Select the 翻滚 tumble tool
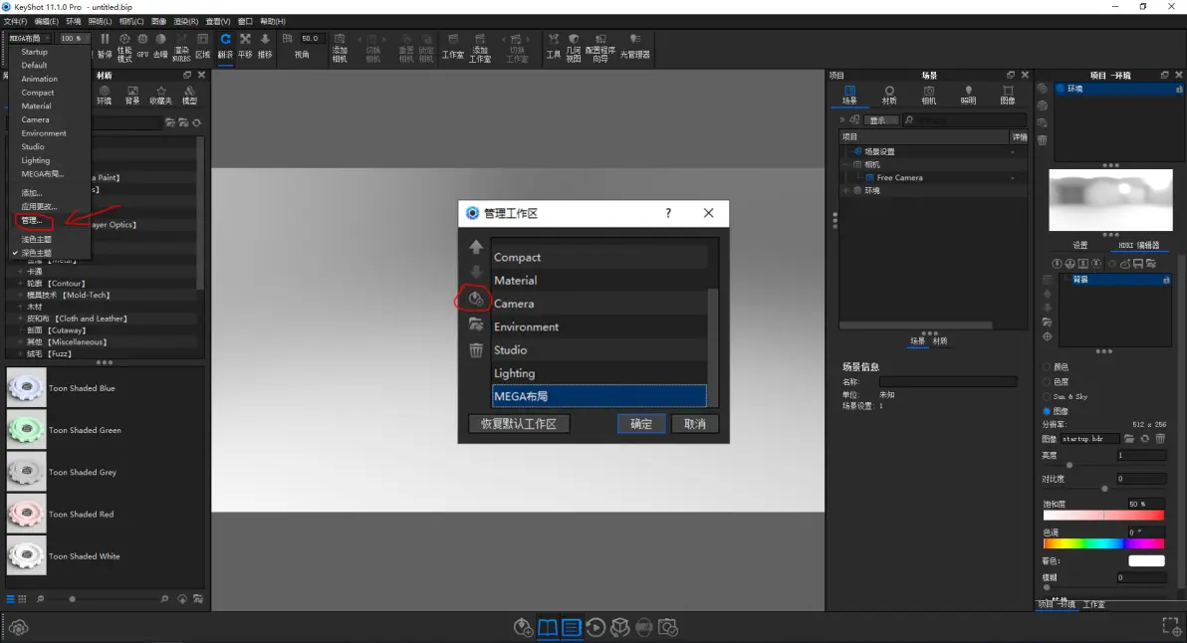 225,46
